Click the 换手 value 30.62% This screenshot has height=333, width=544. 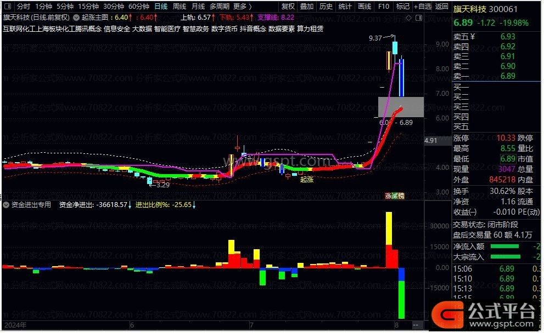(x=502, y=191)
